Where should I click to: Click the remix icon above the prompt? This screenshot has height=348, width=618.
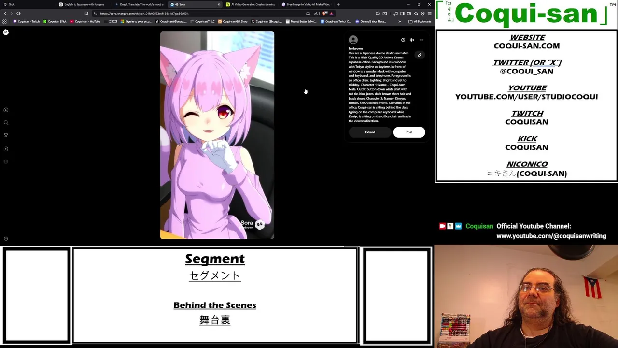(403, 40)
